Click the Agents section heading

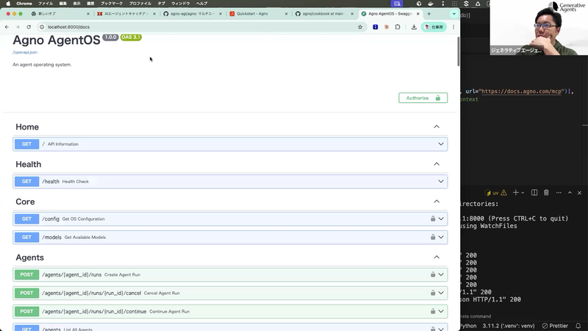tap(29, 257)
